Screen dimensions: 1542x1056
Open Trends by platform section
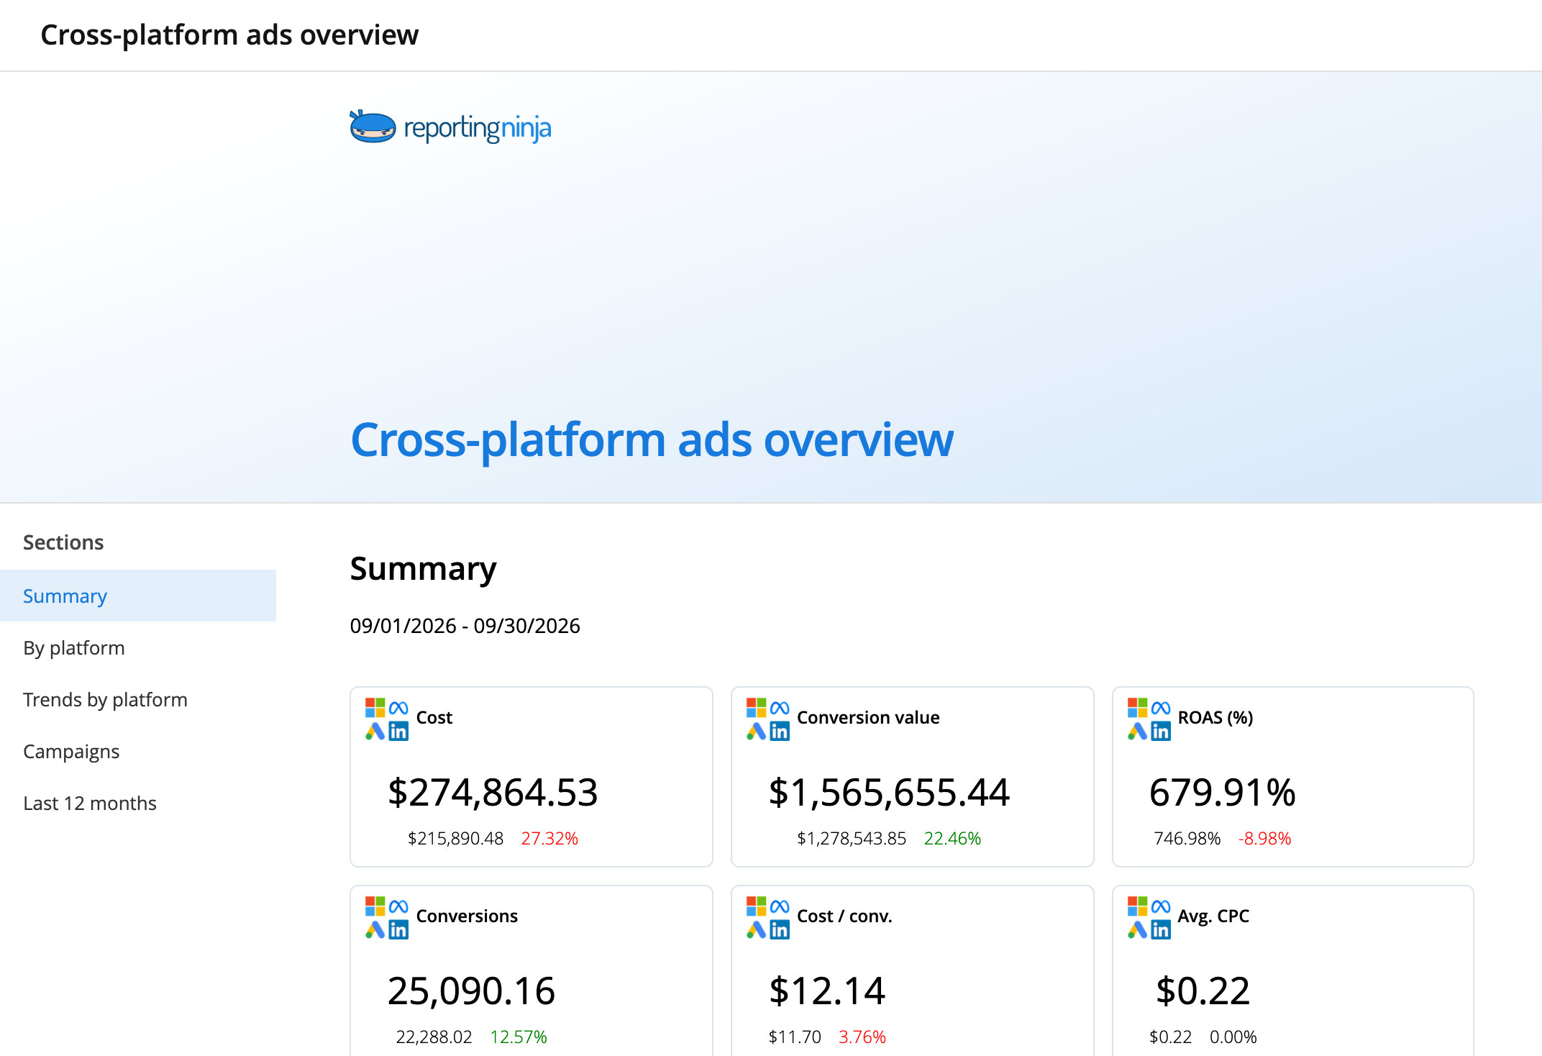[138, 699]
